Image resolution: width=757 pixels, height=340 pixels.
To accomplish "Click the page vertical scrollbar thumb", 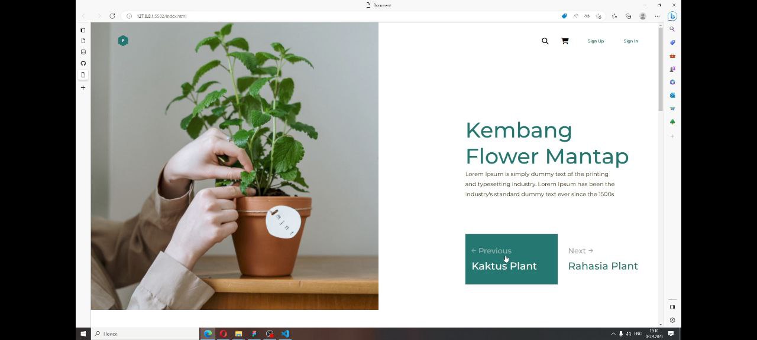I will coord(661,68).
